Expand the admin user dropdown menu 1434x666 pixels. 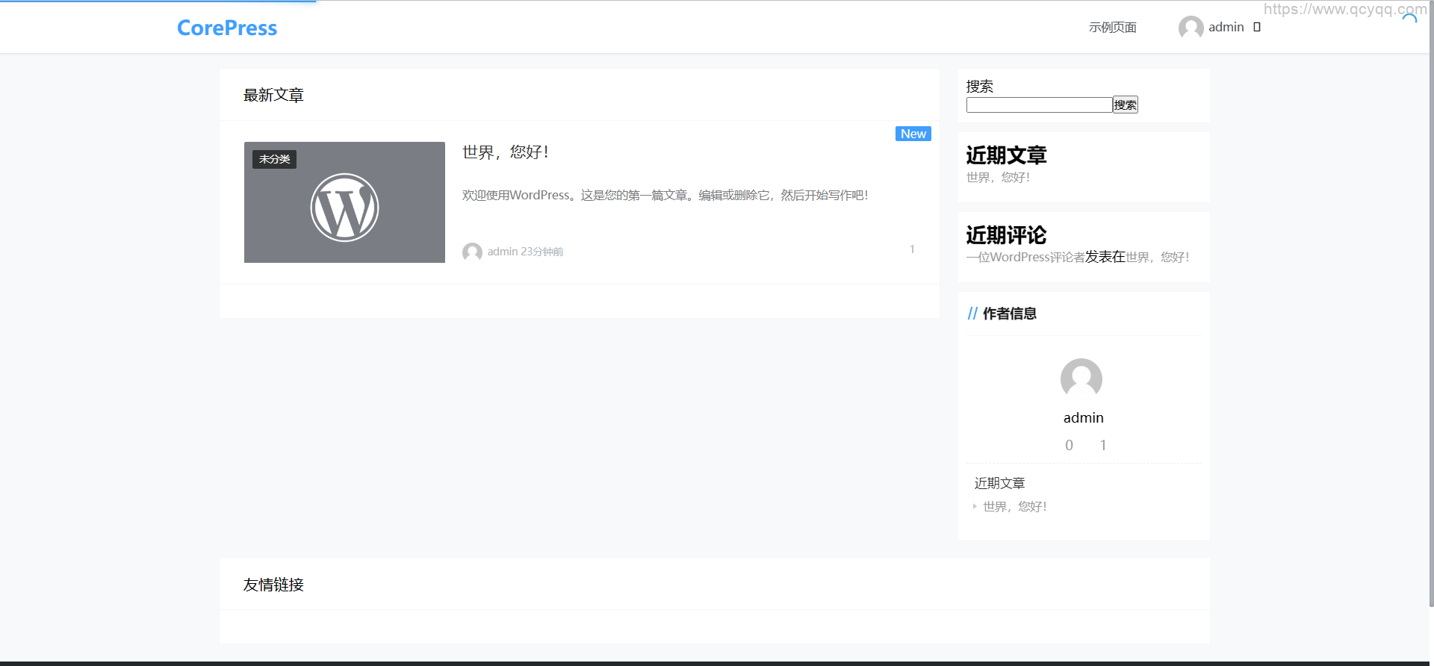point(1257,28)
